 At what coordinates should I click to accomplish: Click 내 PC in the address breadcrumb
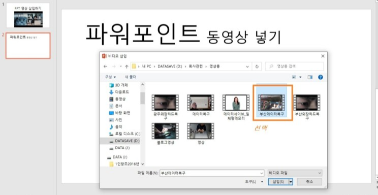click(147, 67)
